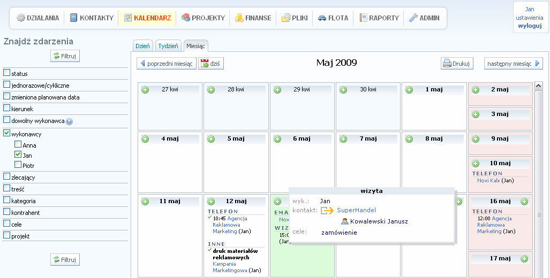The image size is (550, 278).
Task: Open the RAPORTY module
Action: click(x=379, y=18)
